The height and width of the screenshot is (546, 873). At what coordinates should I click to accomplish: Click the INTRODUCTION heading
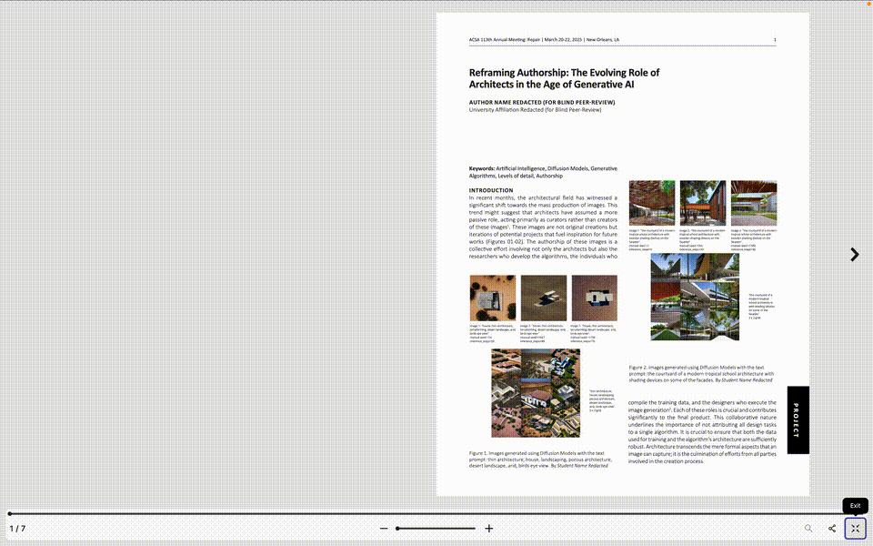pos(490,190)
